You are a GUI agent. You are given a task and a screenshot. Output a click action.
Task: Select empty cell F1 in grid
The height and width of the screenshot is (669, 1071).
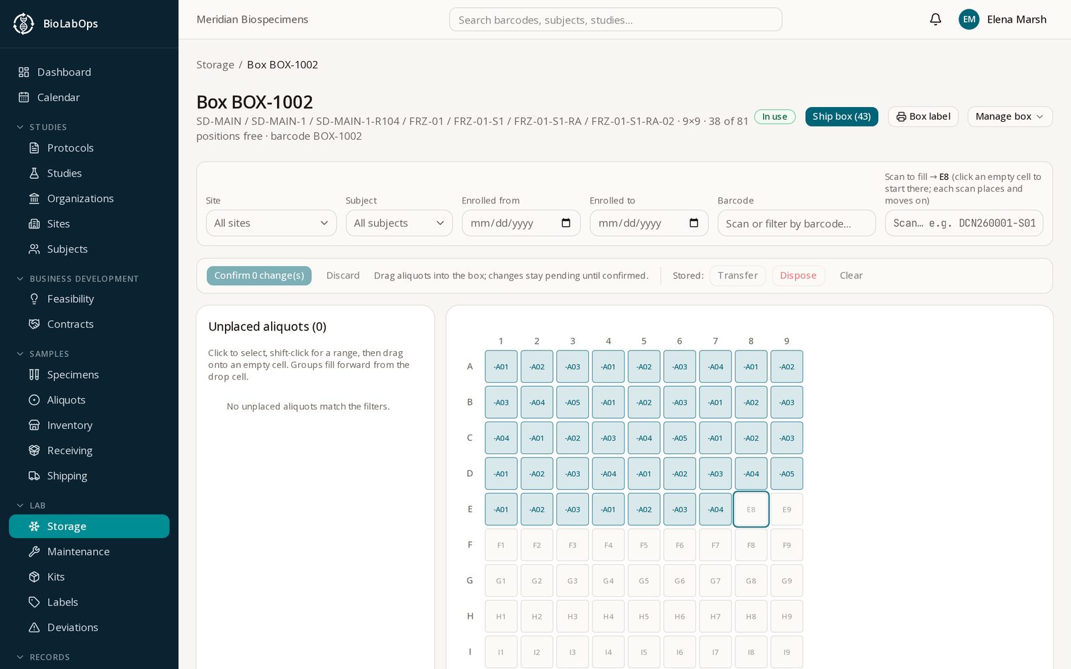tap(501, 545)
